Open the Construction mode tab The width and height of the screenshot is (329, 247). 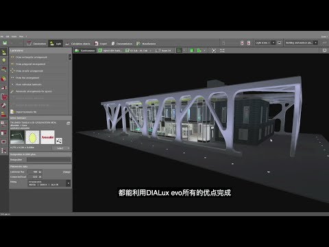36,43
